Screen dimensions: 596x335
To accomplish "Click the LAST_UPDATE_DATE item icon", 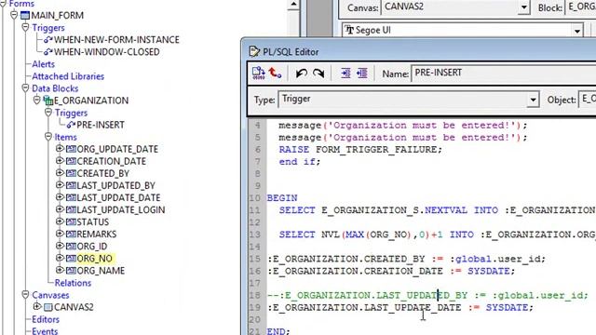I will coord(71,198).
